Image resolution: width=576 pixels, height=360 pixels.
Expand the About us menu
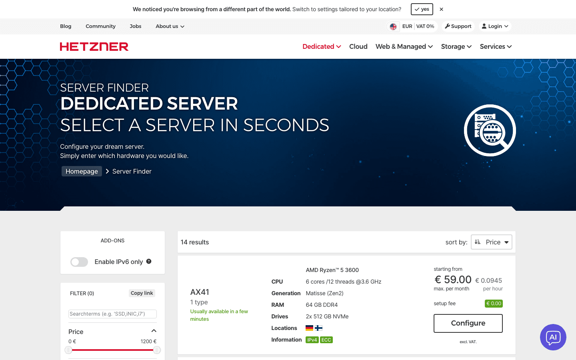(x=170, y=26)
